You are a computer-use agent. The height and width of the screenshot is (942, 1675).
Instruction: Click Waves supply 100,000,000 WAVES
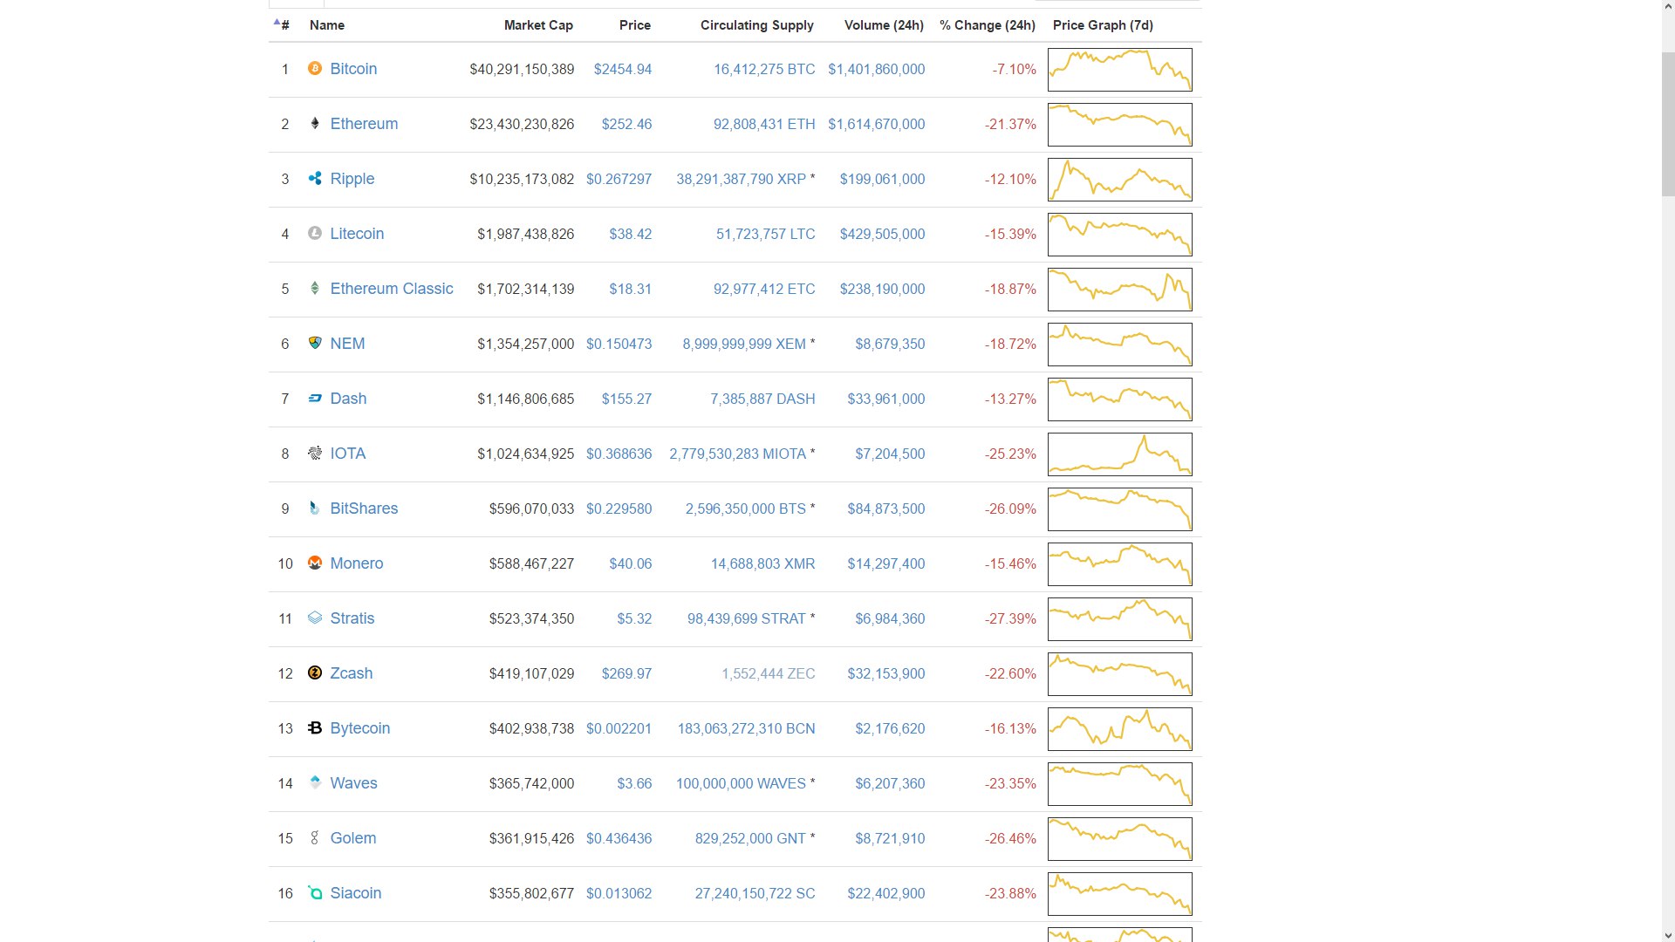pyautogui.click(x=741, y=783)
